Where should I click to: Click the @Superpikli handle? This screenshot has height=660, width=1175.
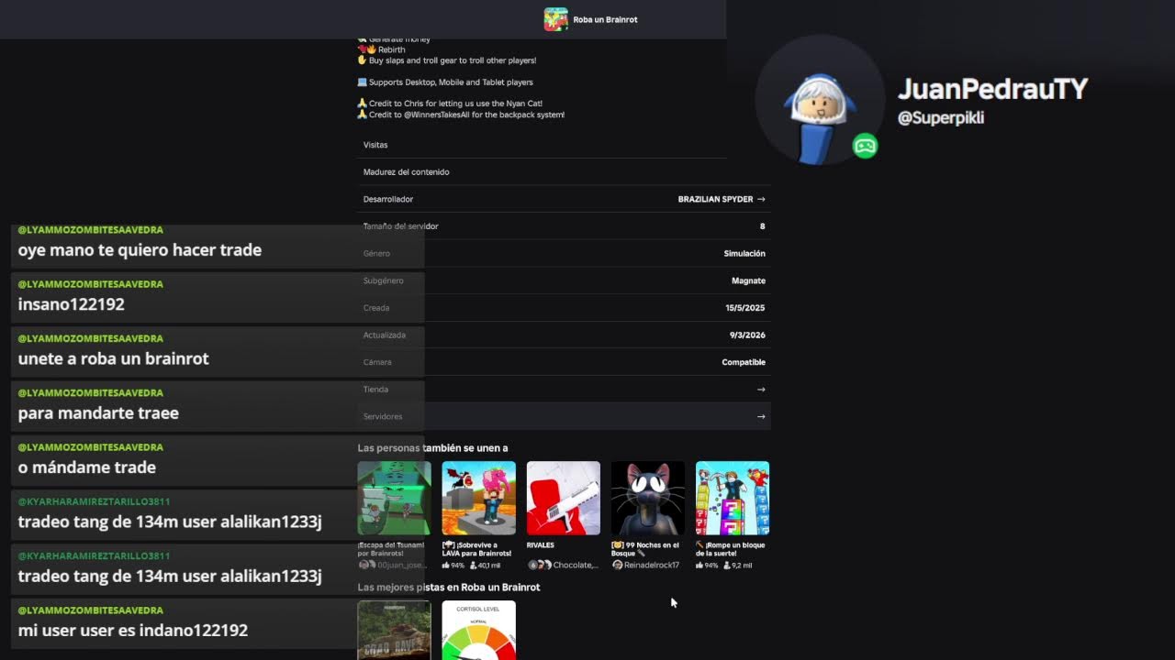[941, 118]
